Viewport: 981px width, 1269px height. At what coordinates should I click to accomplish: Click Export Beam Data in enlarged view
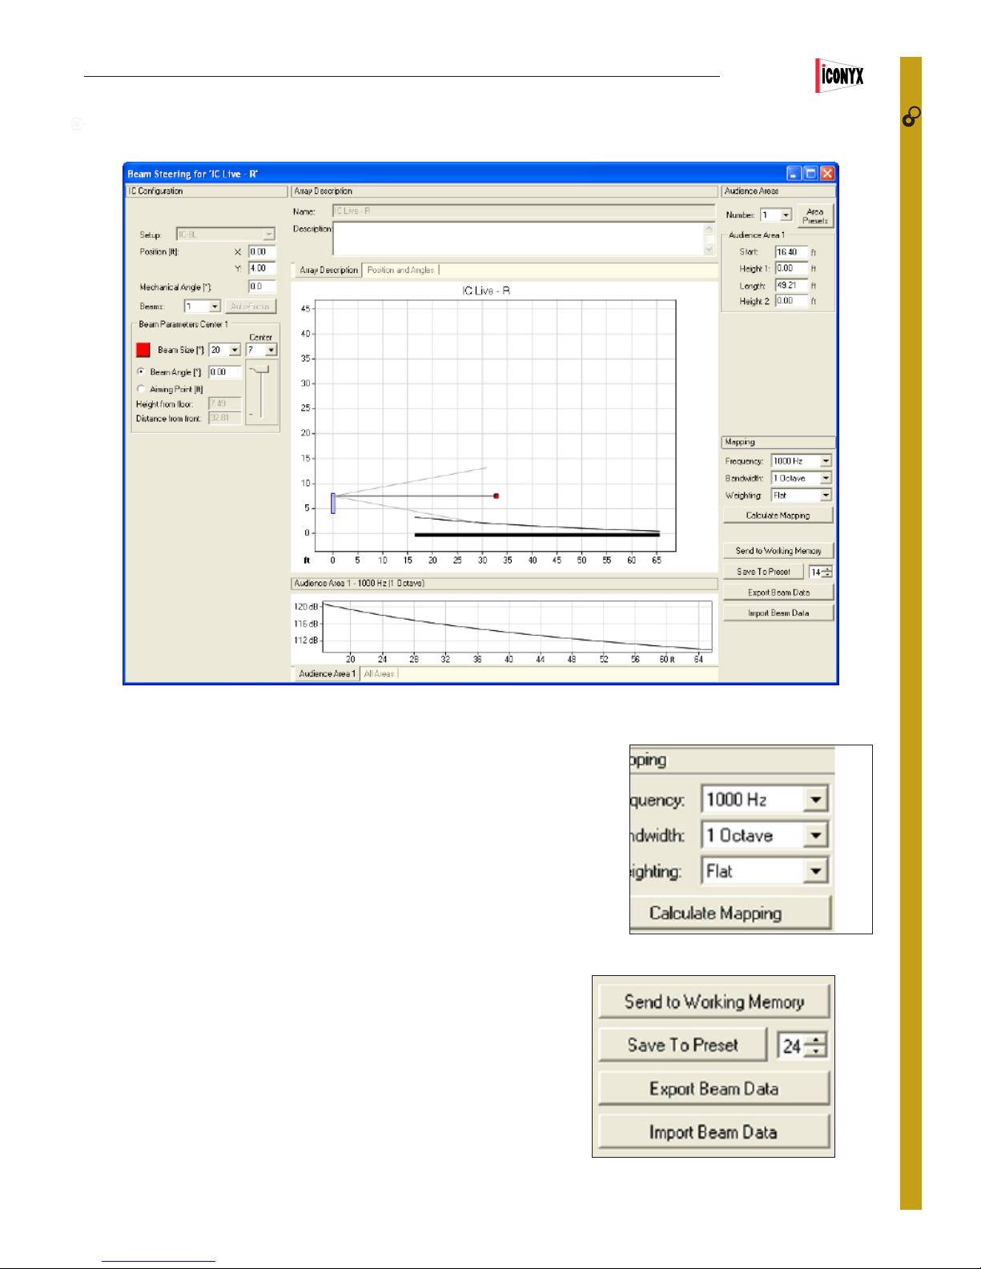tap(714, 1089)
